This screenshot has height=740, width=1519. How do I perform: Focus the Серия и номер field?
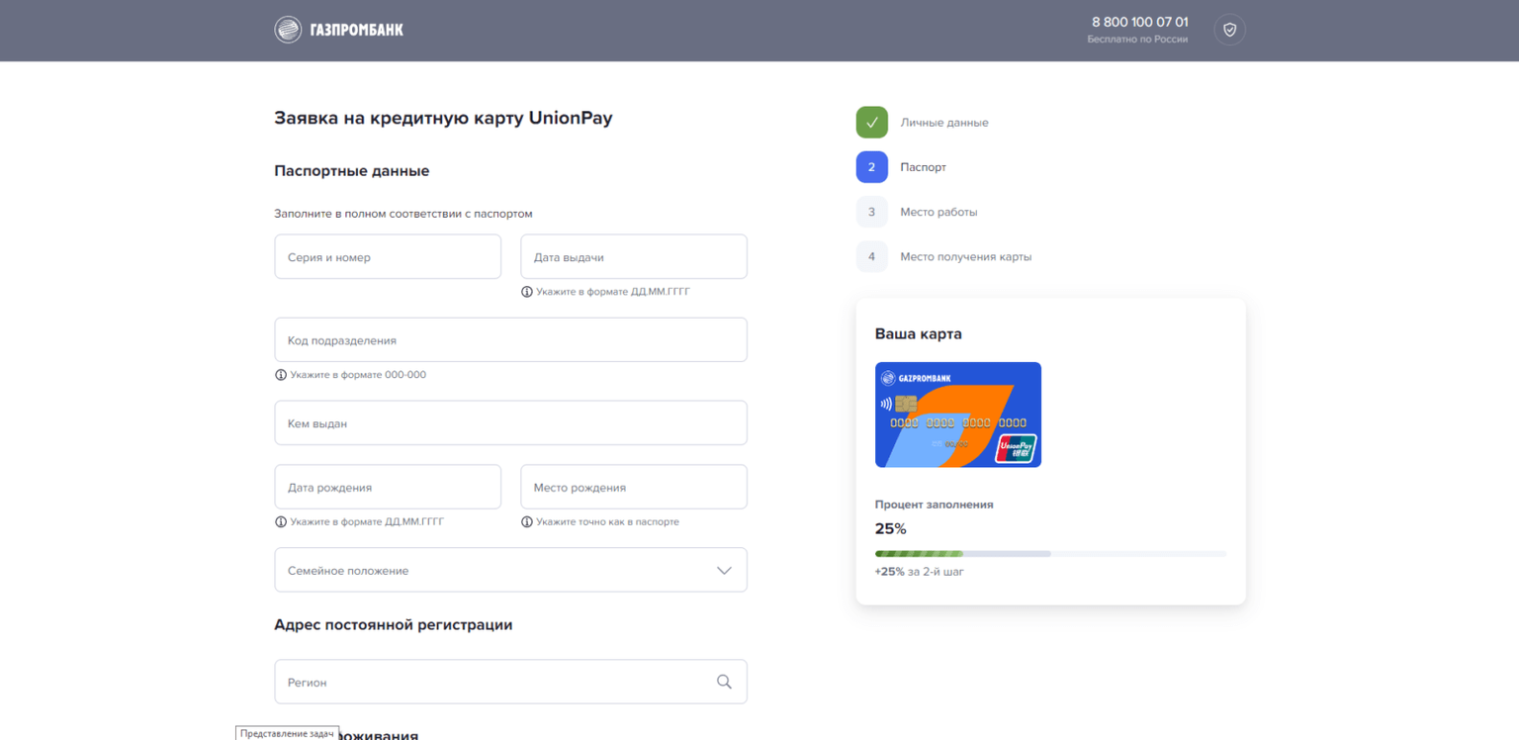(388, 256)
